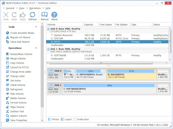Select D: DATA 97% partition block

pyautogui.click(x=132, y=74)
